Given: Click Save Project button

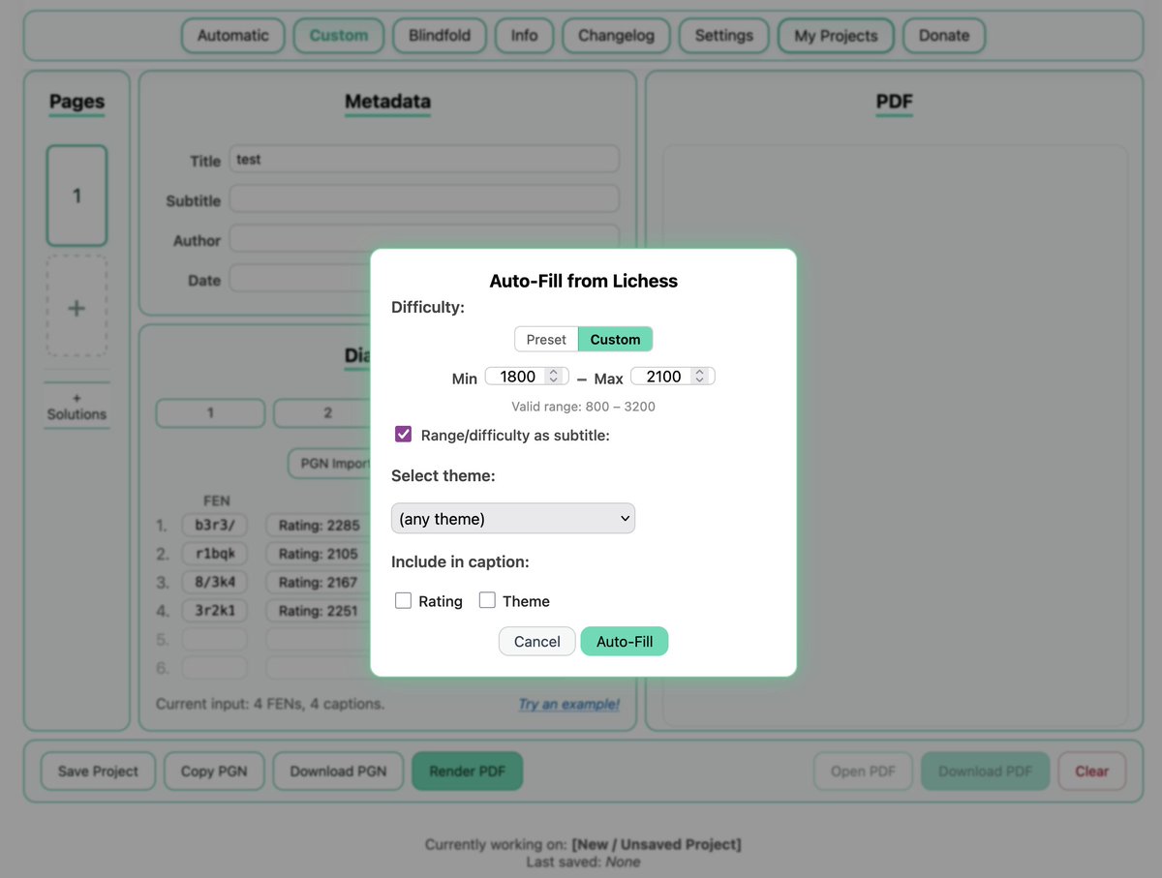Looking at the screenshot, I should 98,772.
